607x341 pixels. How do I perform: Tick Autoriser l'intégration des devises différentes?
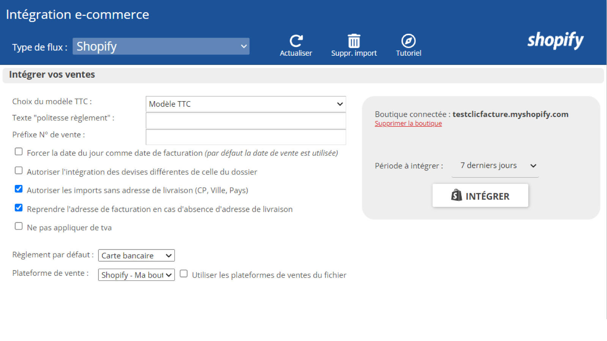tap(19, 170)
